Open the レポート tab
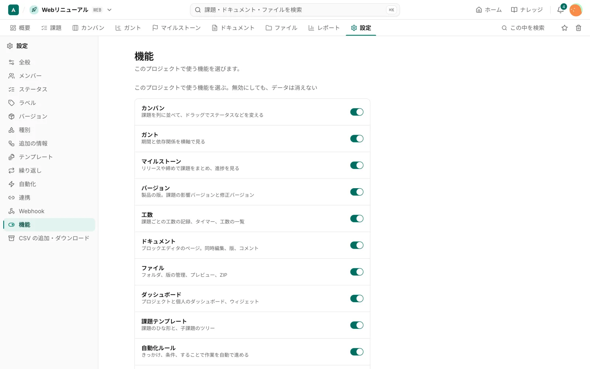This screenshot has width=590, height=369. click(x=324, y=28)
